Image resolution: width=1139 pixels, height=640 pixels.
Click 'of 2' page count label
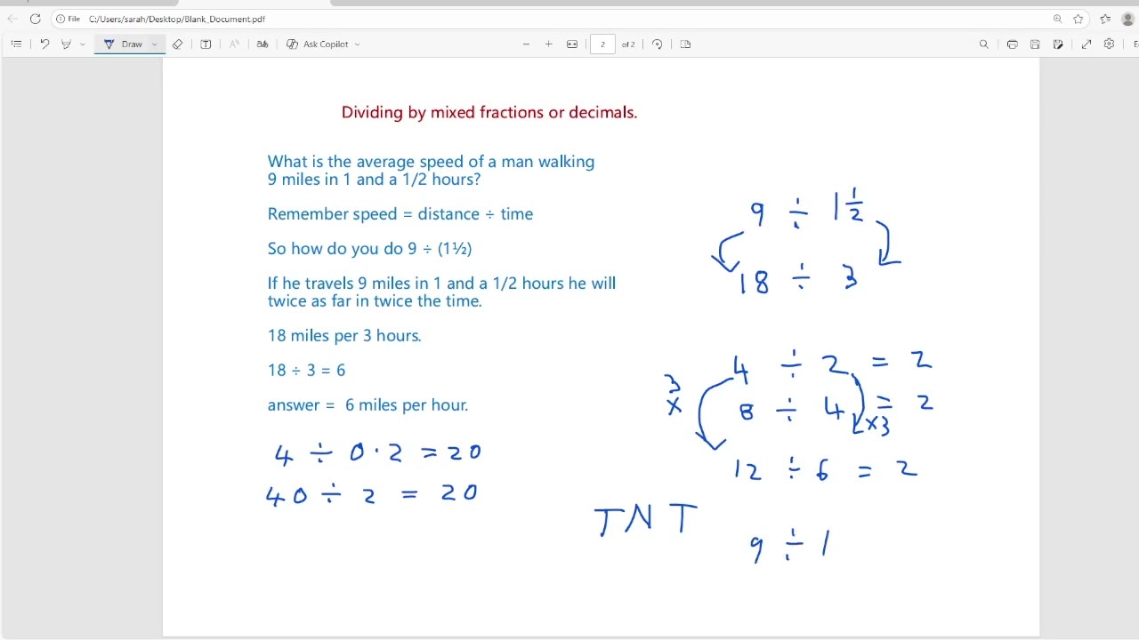(628, 44)
